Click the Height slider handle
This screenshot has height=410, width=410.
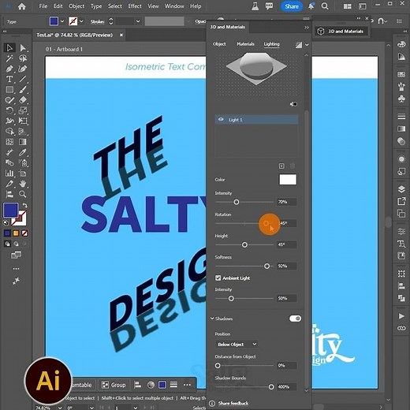coord(244,244)
